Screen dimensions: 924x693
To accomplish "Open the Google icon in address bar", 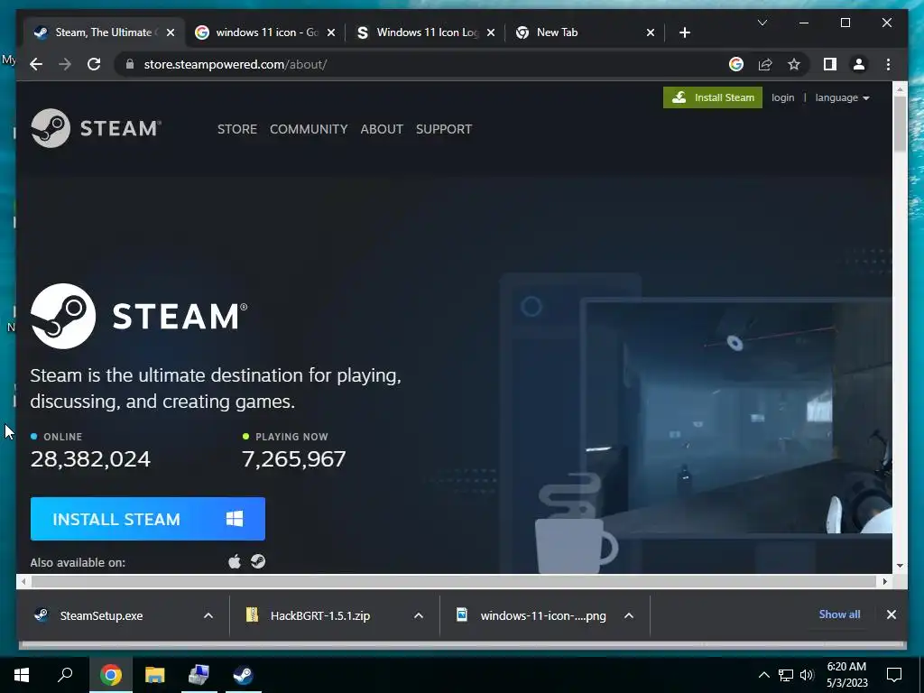I will point(736,64).
